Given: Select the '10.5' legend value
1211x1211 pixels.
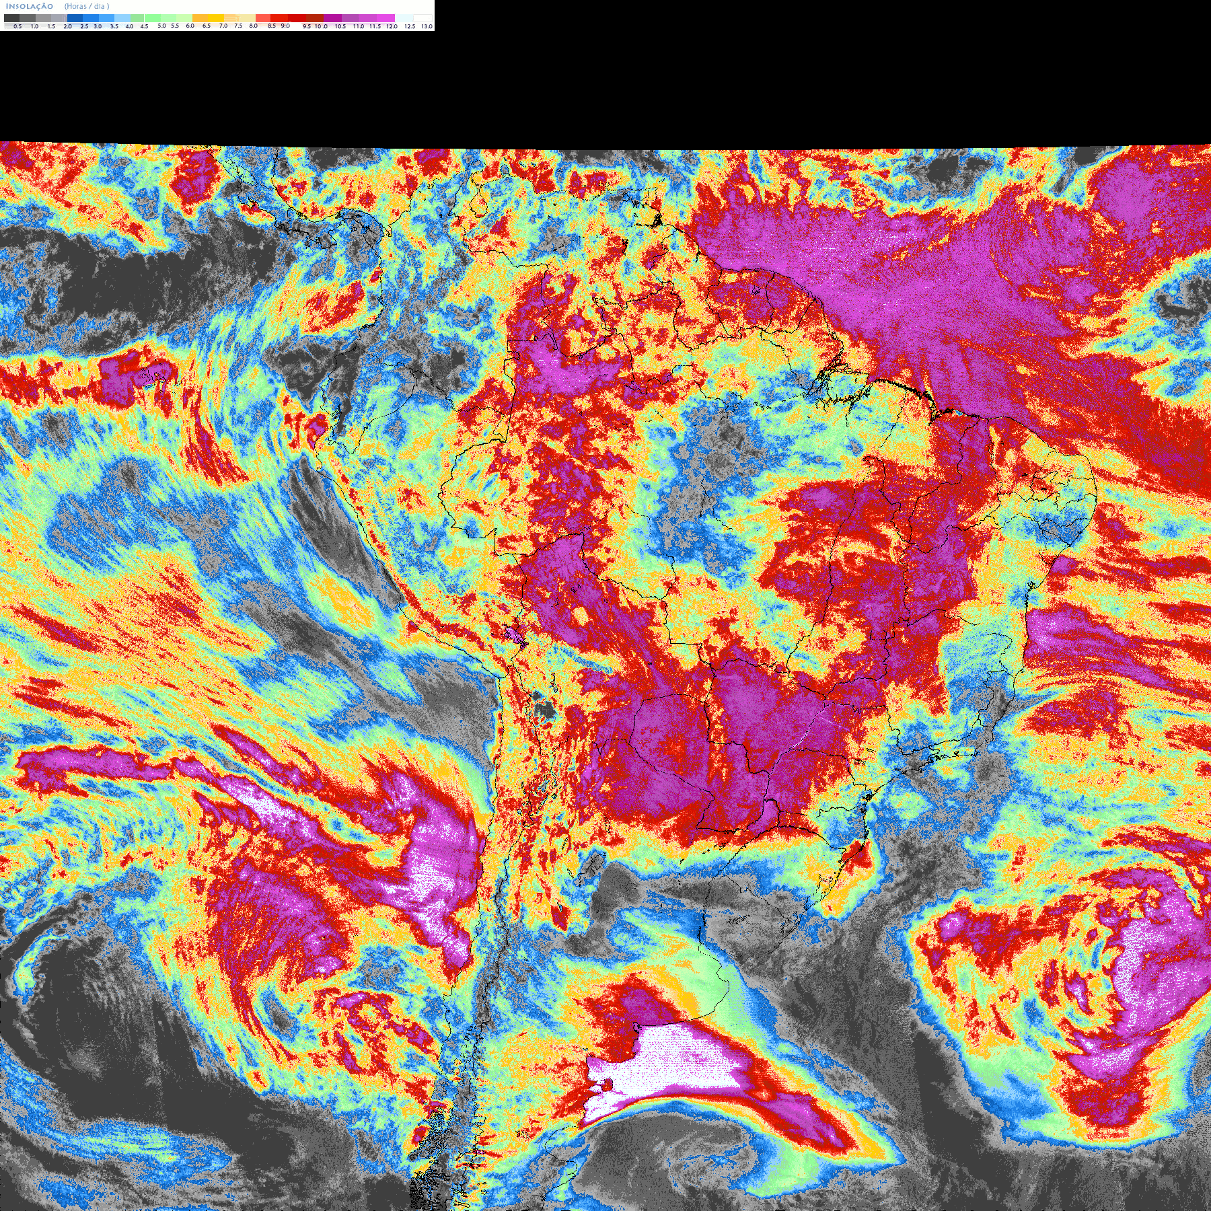Looking at the screenshot, I should tap(340, 26).
